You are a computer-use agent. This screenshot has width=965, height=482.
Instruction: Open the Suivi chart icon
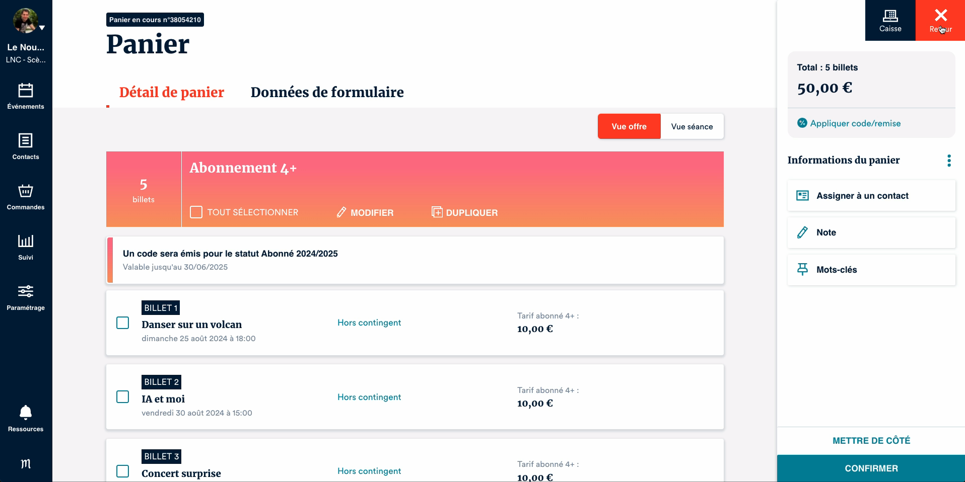pyautogui.click(x=26, y=242)
